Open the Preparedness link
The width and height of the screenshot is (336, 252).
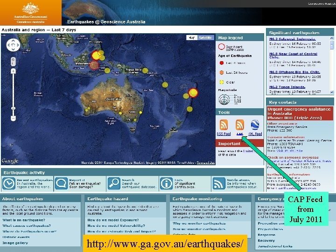270,229
